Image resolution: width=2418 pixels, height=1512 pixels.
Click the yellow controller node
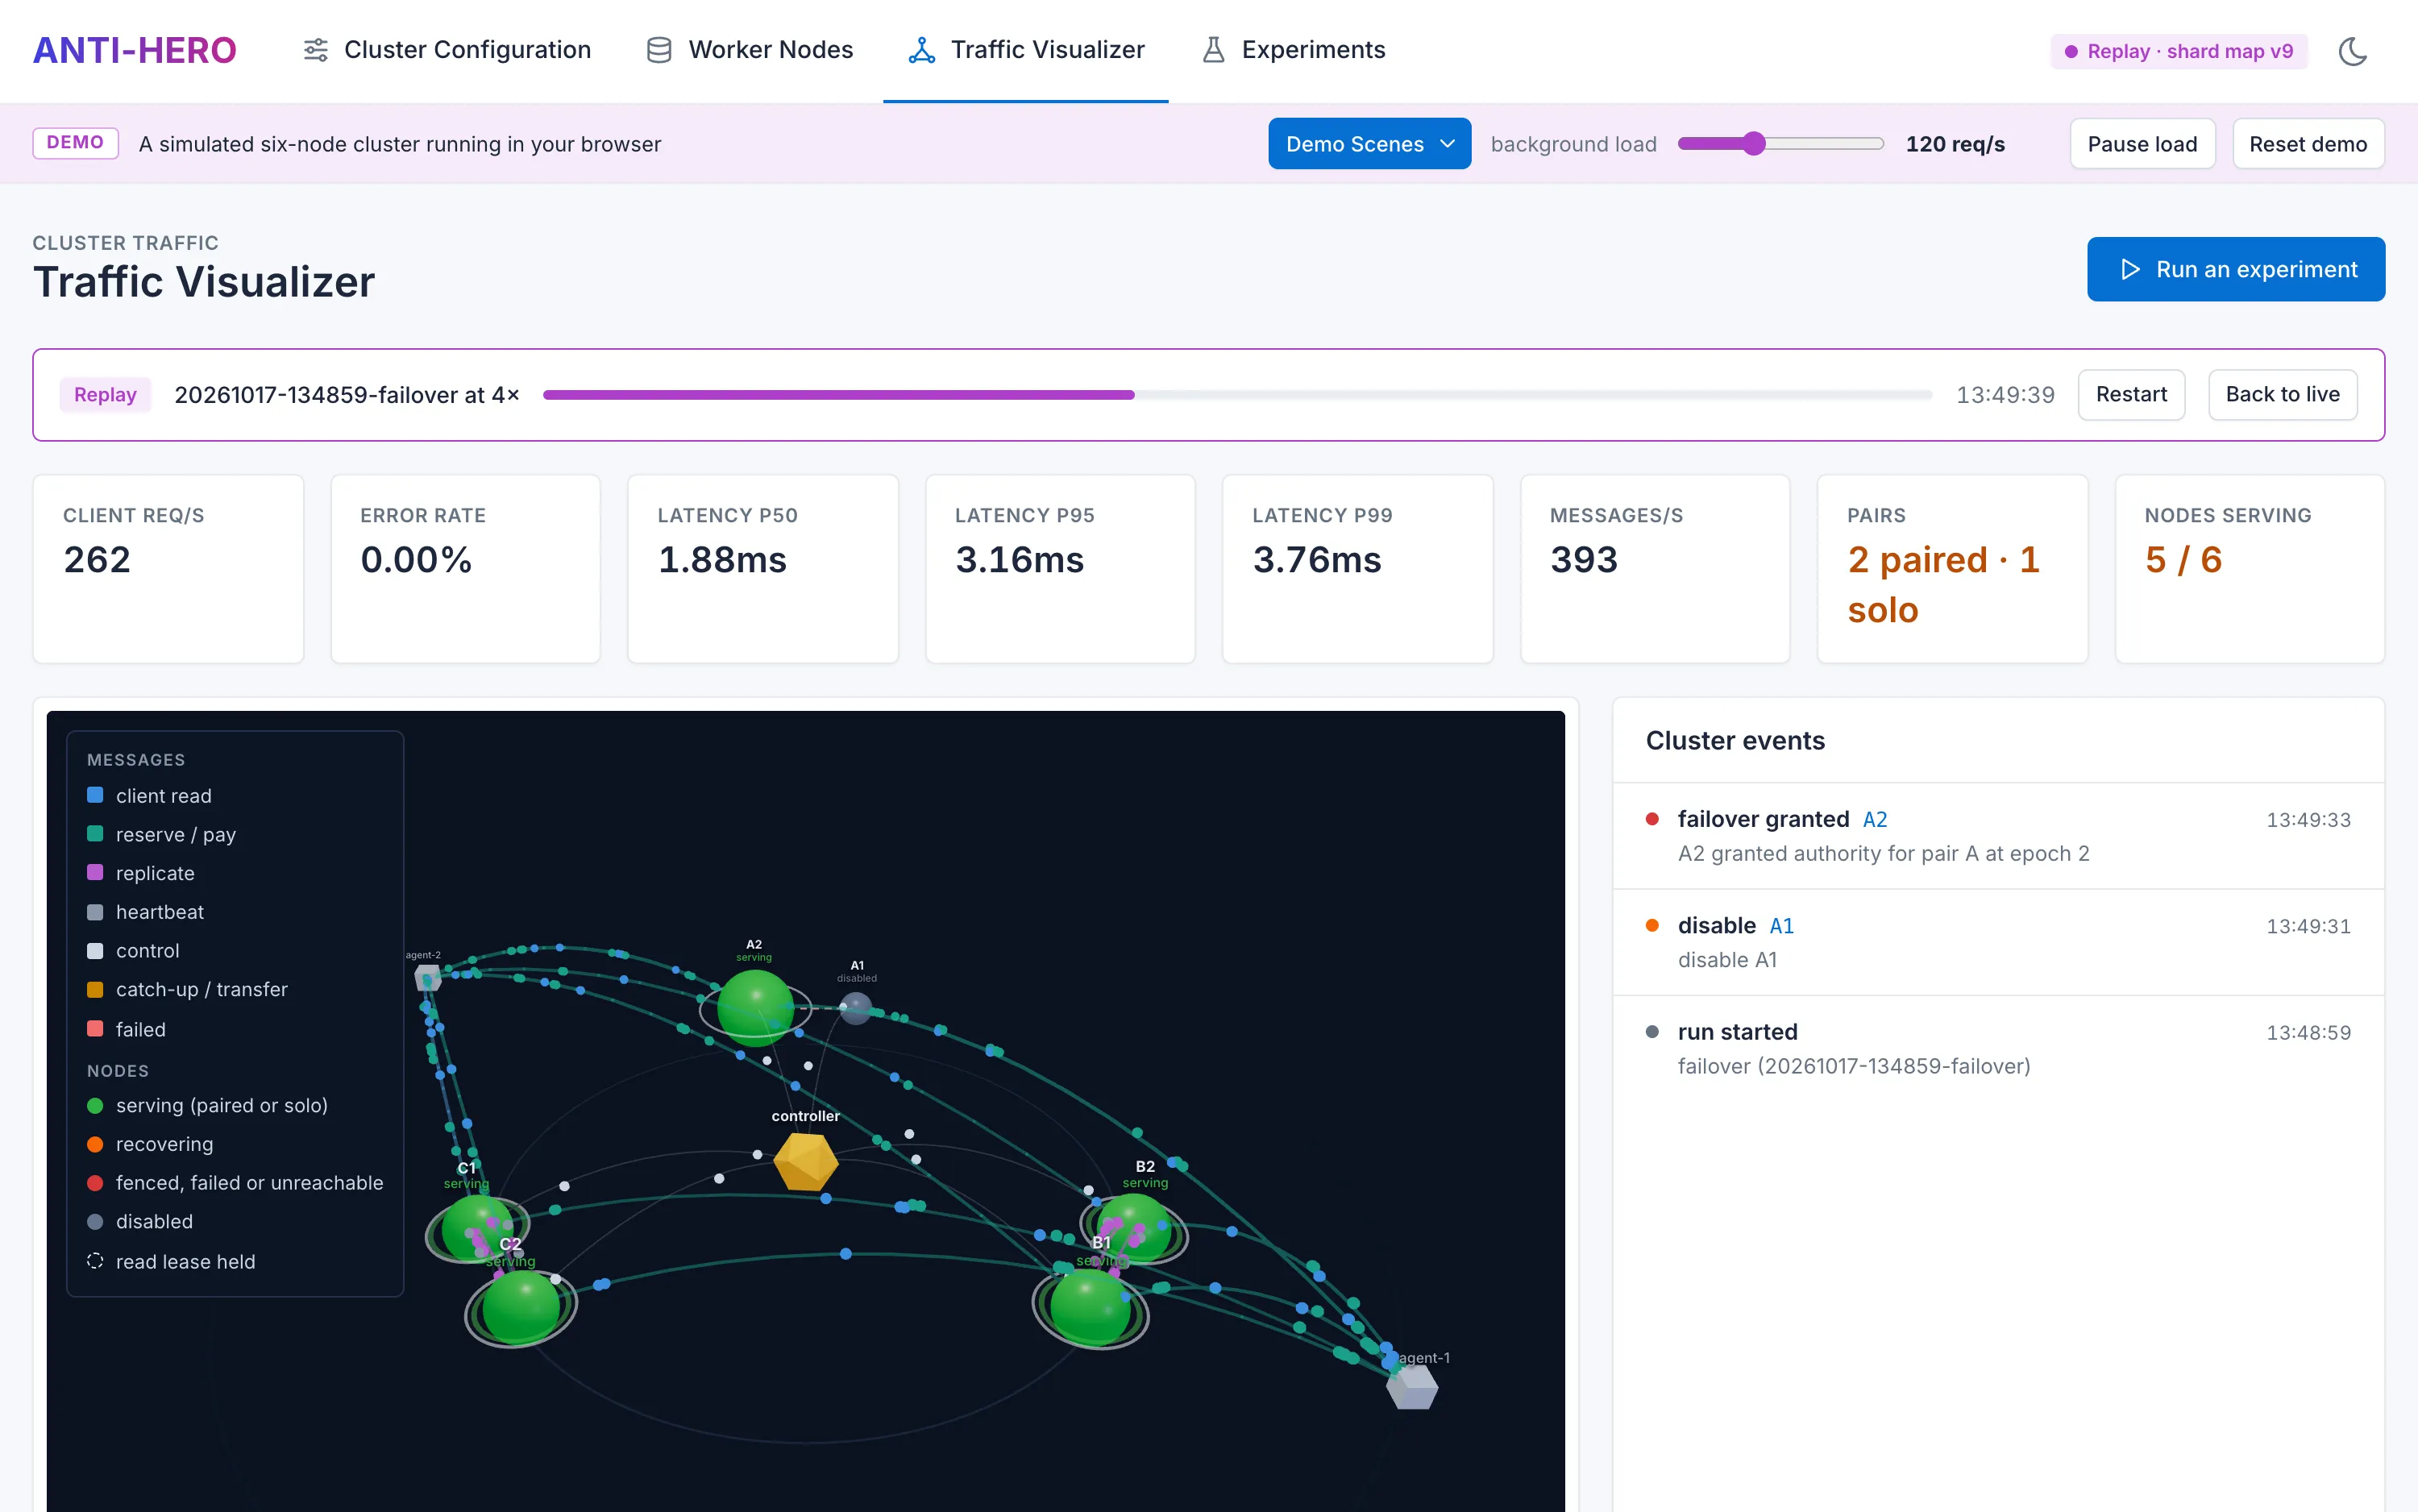click(806, 1161)
